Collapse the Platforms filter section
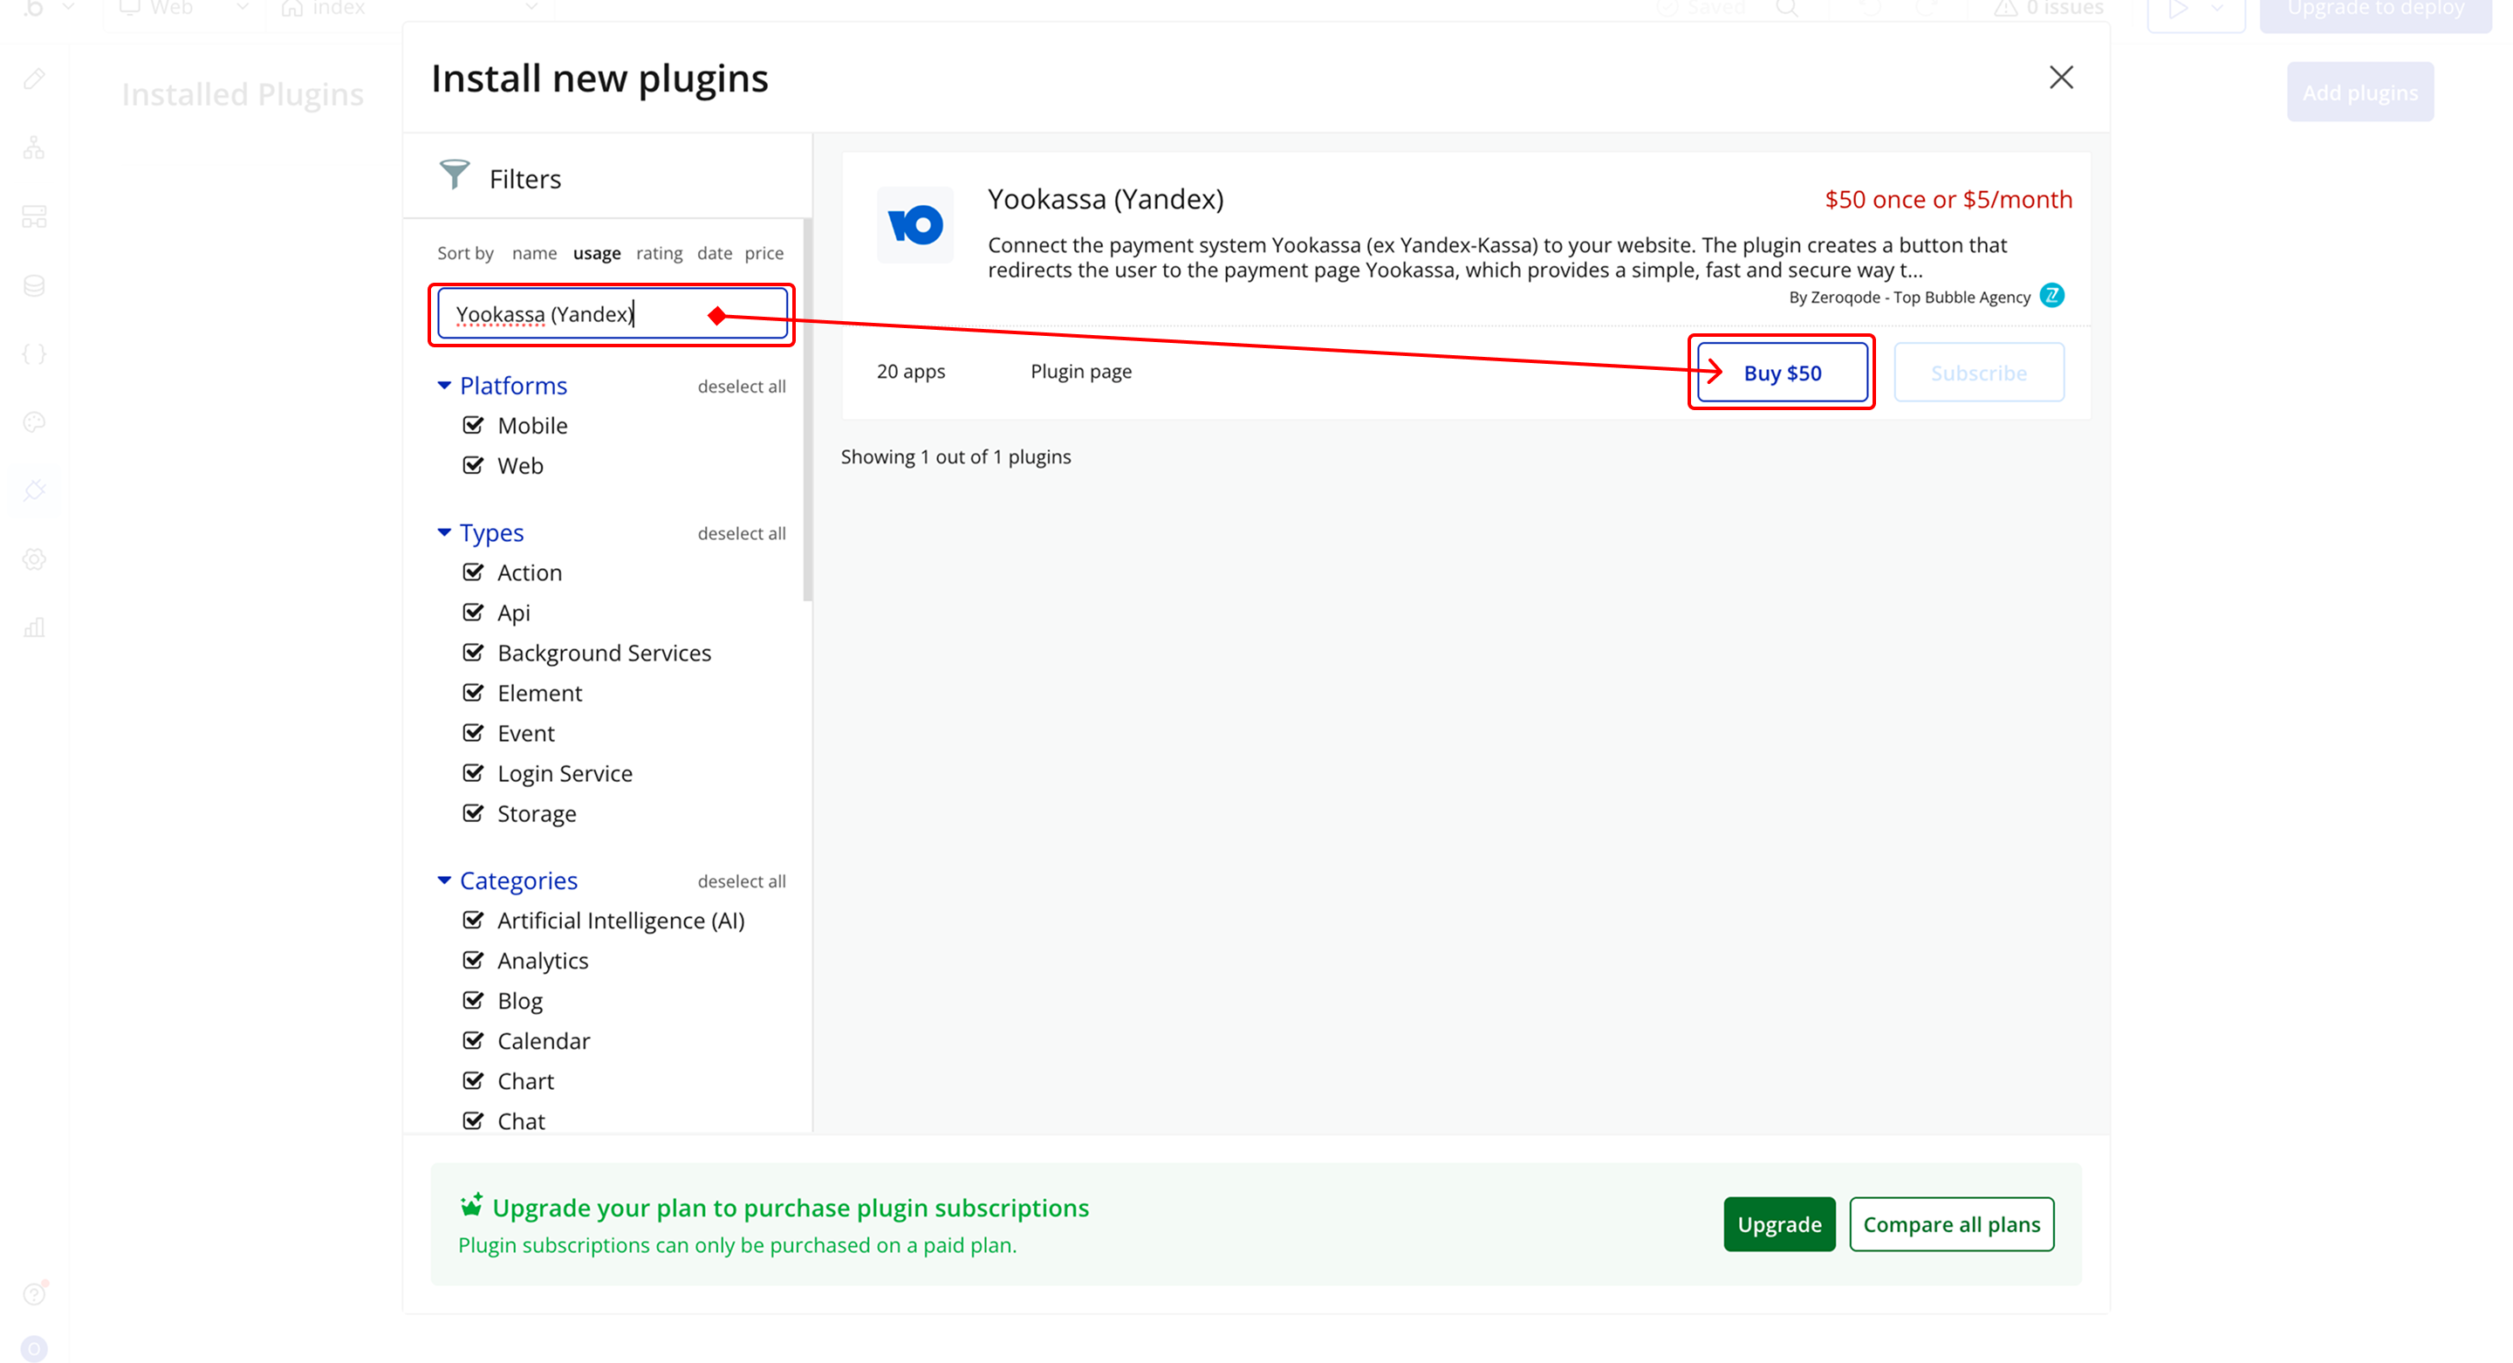 (x=444, y=386)
